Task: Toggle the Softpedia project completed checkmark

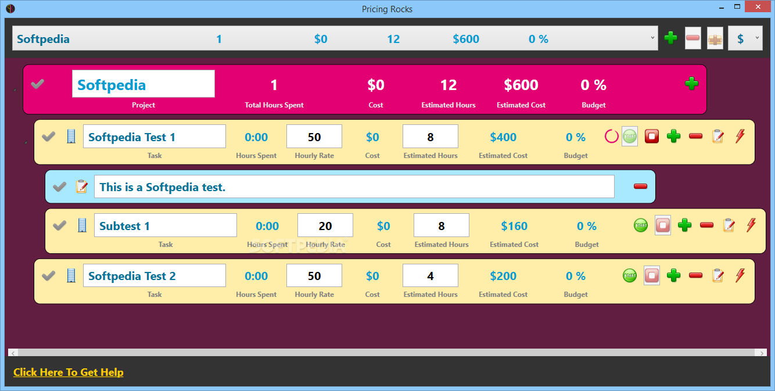Action: pos(38,84)
